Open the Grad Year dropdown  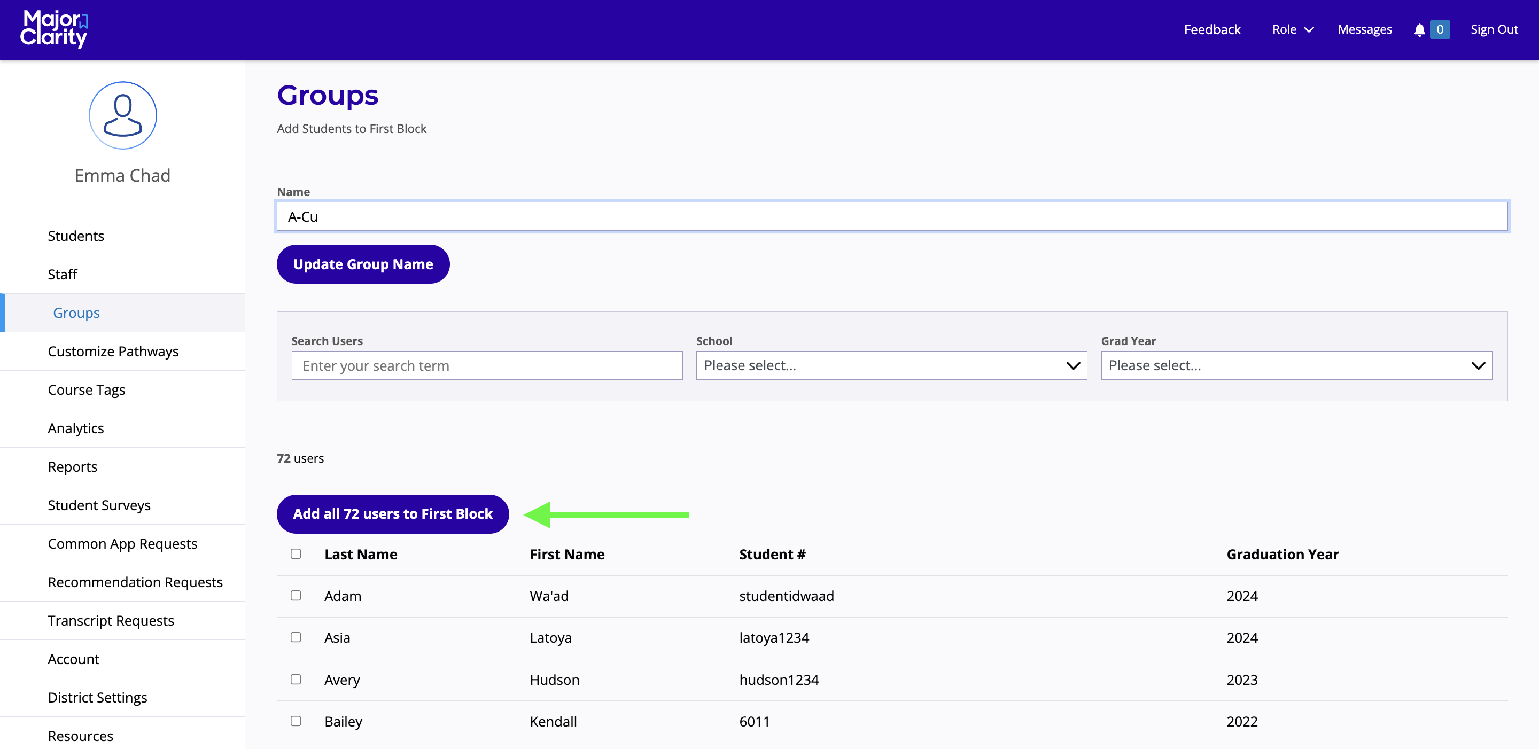[x=1296, y=365]
